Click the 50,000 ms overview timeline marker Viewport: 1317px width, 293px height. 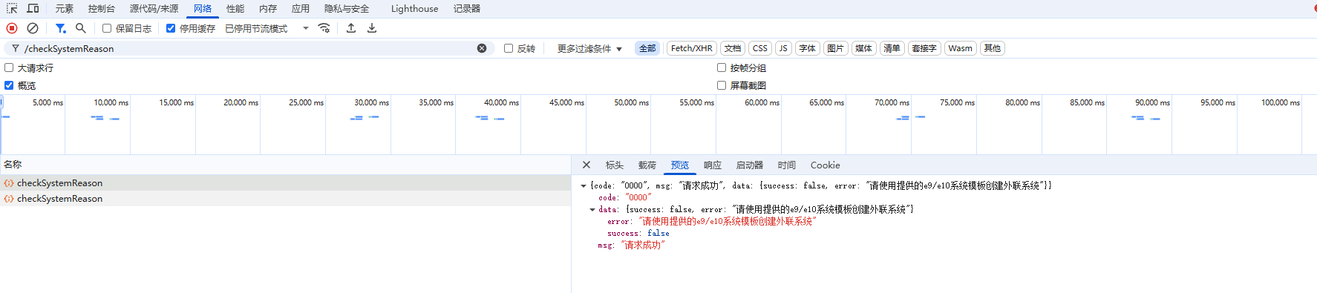tap(631, 102)
